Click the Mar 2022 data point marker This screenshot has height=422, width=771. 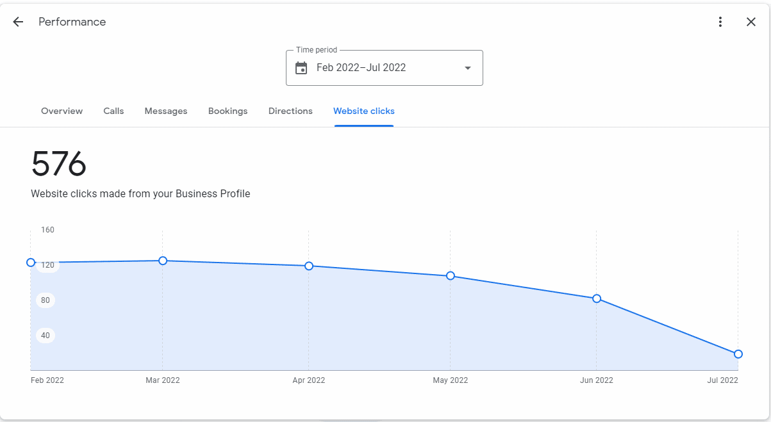(163, 261)
